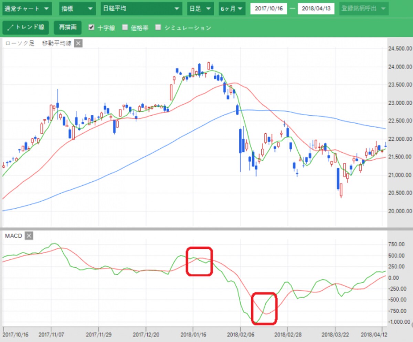Open the 登録銘柄呼出 dropdown

364,9
